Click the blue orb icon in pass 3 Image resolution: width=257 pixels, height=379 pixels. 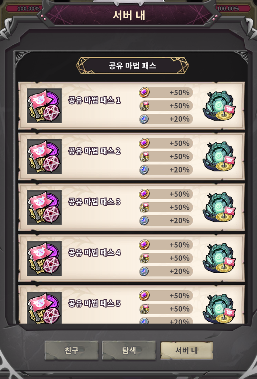[144, 220]
